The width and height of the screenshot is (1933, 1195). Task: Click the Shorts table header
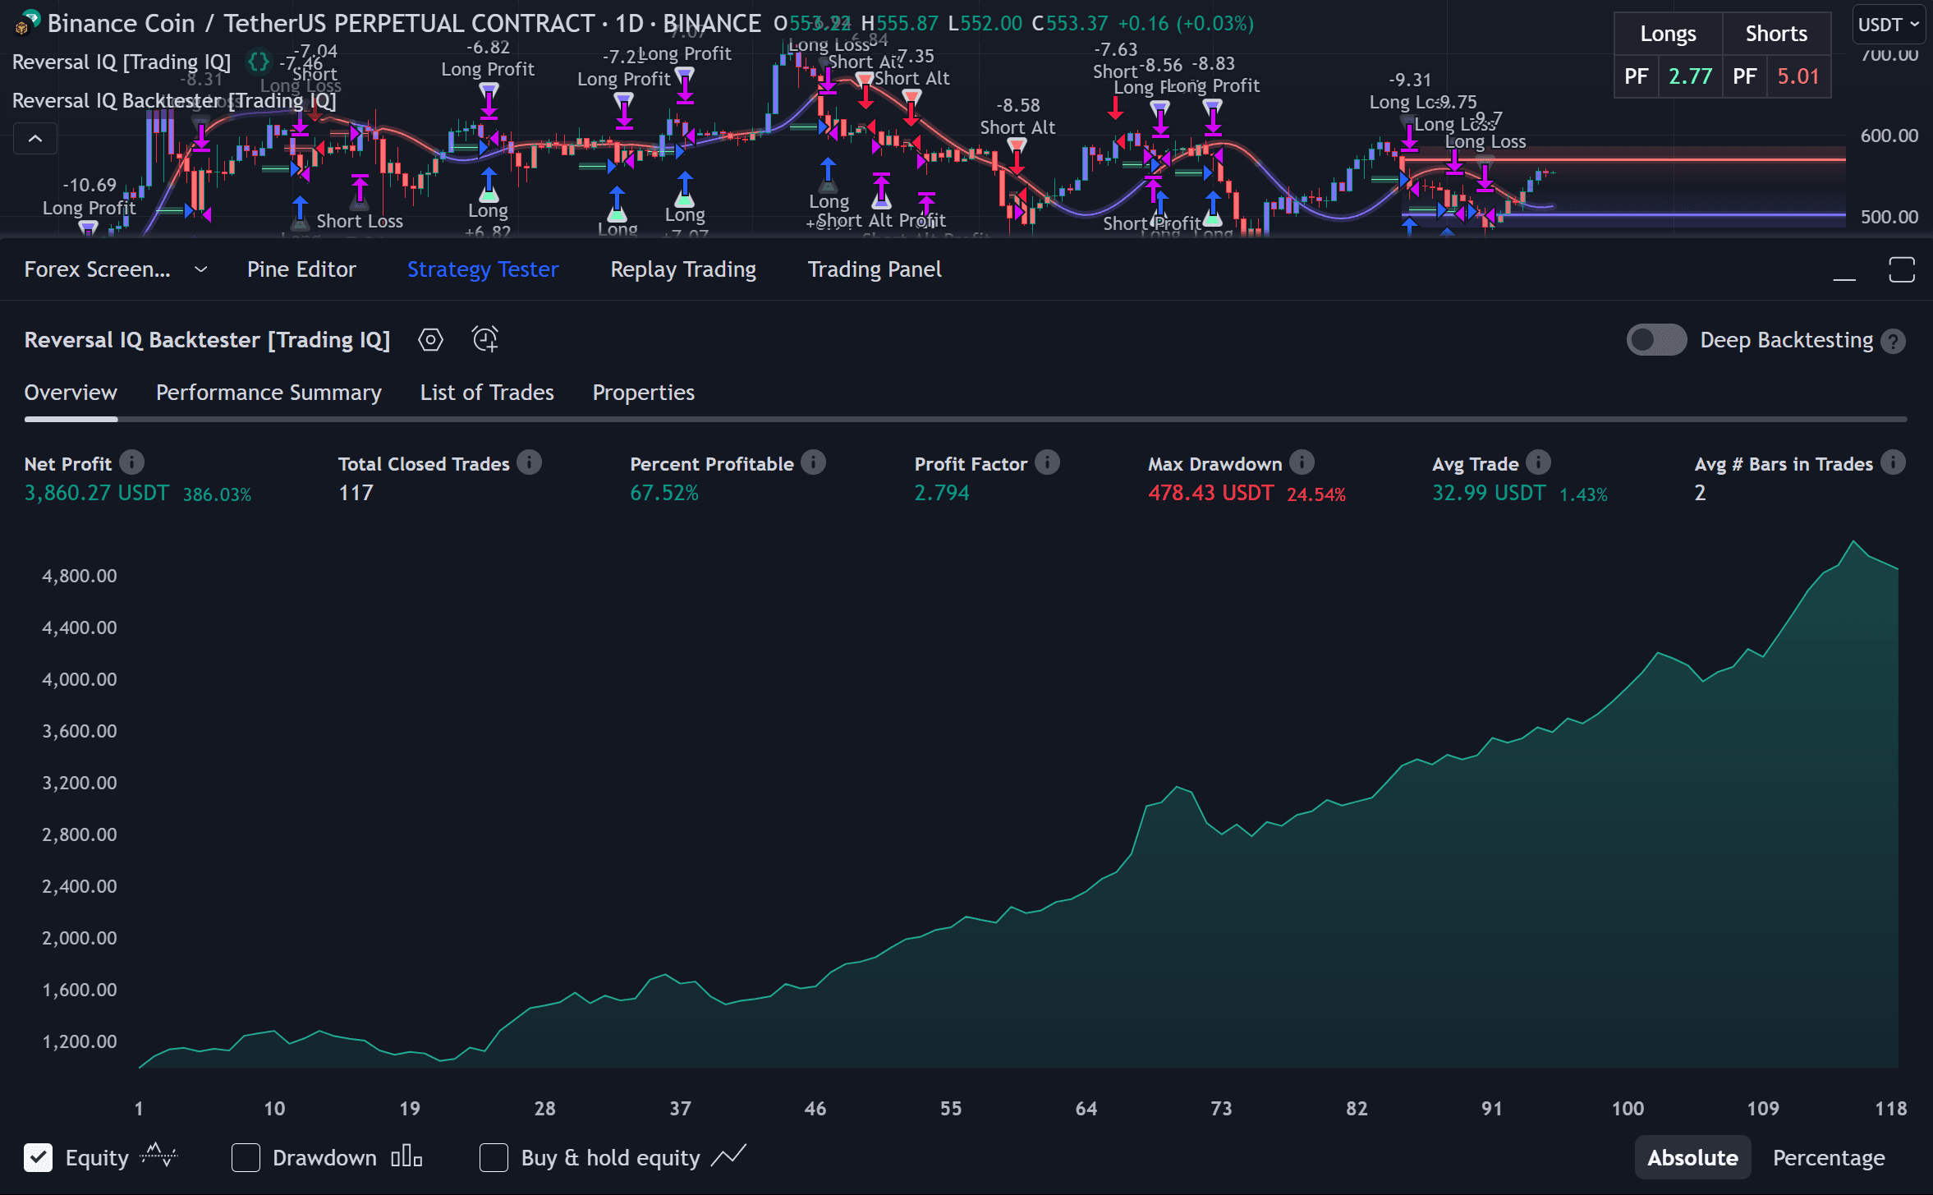click(1776, 34)
